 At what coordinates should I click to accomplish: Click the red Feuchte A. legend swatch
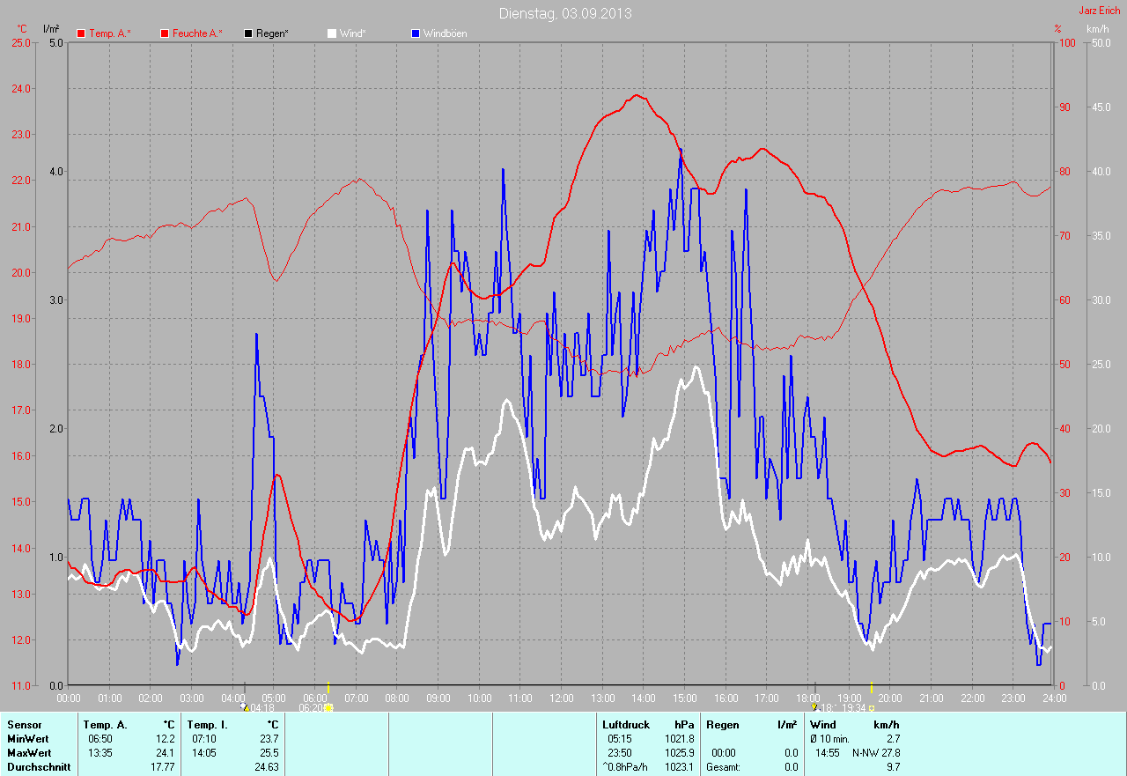165,33
